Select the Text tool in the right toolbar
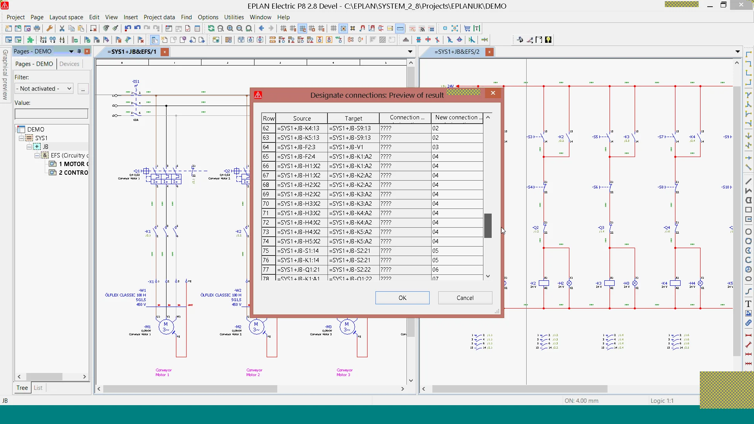 (x=749, y=304)
